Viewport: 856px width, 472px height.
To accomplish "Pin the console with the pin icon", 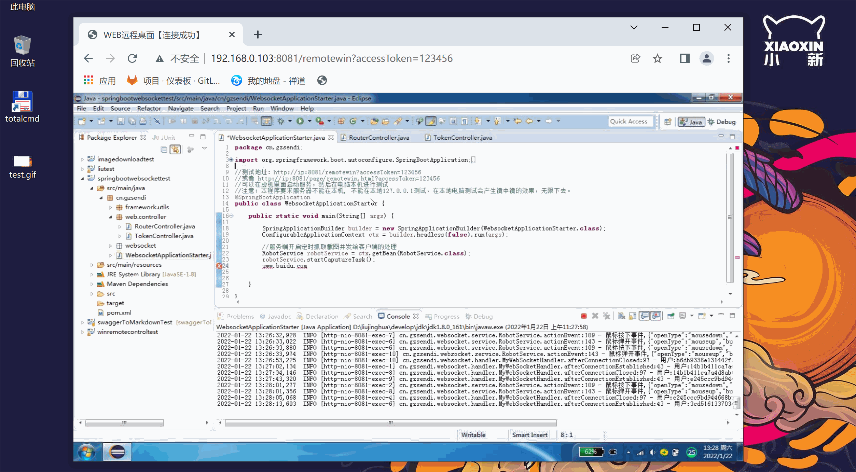I will (x=671, y=316).
